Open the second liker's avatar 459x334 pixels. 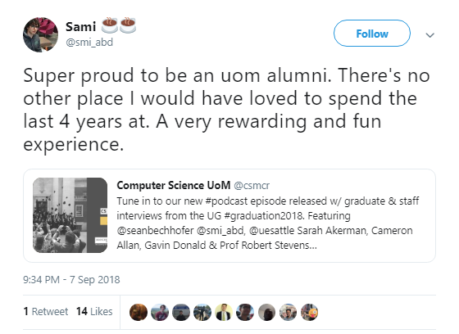tap(160, 312)
